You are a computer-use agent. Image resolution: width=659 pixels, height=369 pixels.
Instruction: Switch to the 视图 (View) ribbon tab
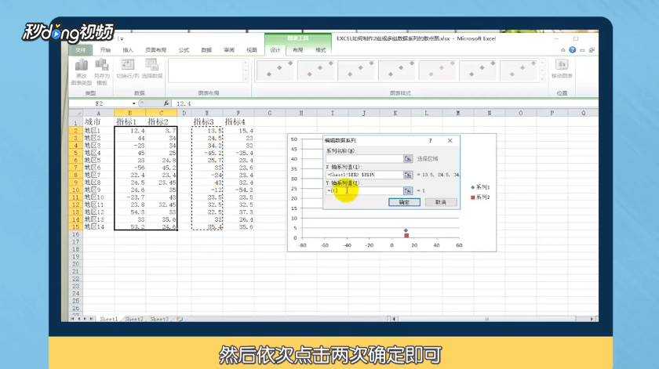point(252,50)
